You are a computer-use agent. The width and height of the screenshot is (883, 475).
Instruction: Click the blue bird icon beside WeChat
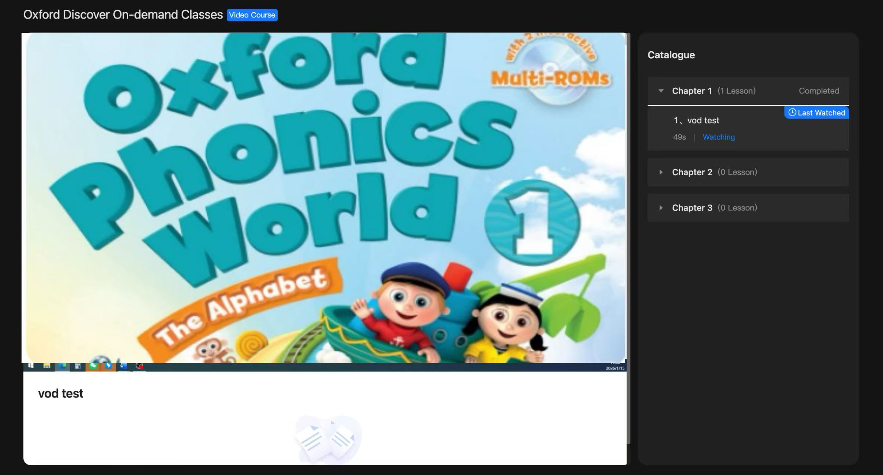click(x=108, y=366)
